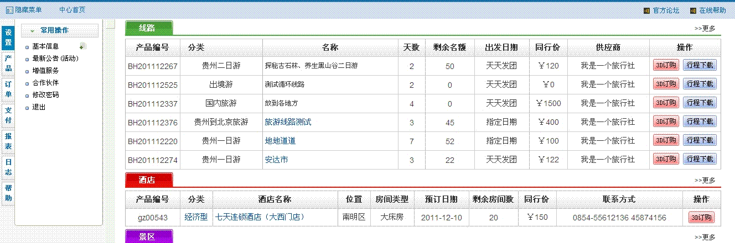Click the 景区 purple section tab
The height and width of the screenshot is (243, 735).
[149, 237]
